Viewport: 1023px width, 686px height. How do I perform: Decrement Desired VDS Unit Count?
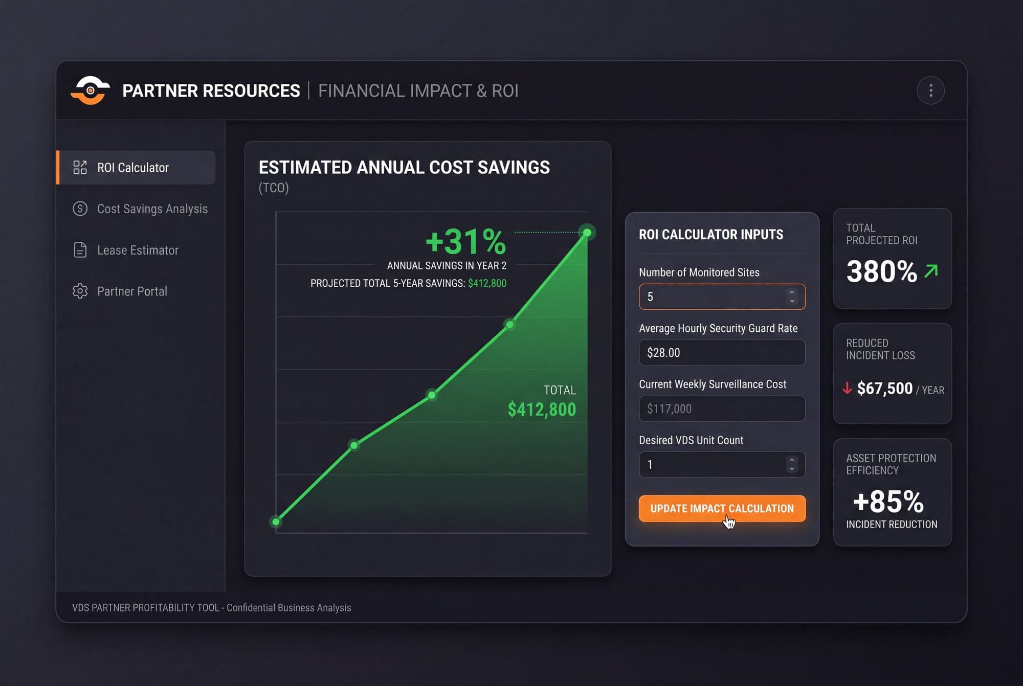792,469
